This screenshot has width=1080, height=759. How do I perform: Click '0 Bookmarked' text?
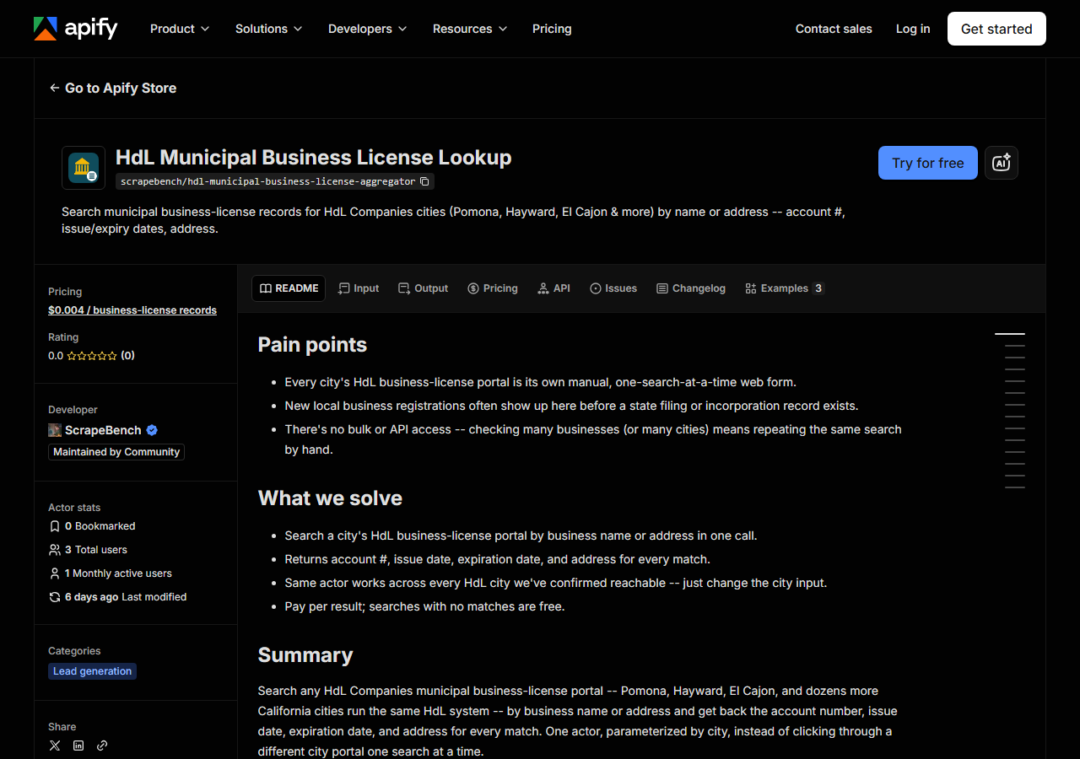(100, 526)
